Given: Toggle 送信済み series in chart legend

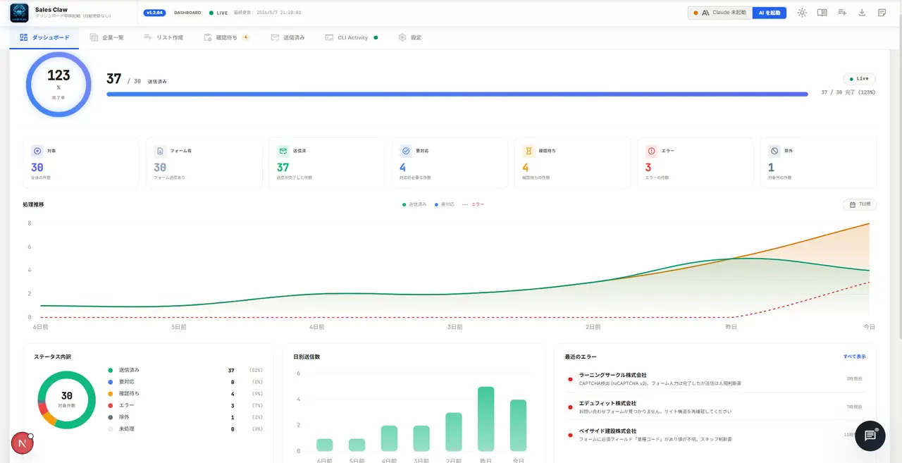Looking at the screenshot, I should point(414,204).
